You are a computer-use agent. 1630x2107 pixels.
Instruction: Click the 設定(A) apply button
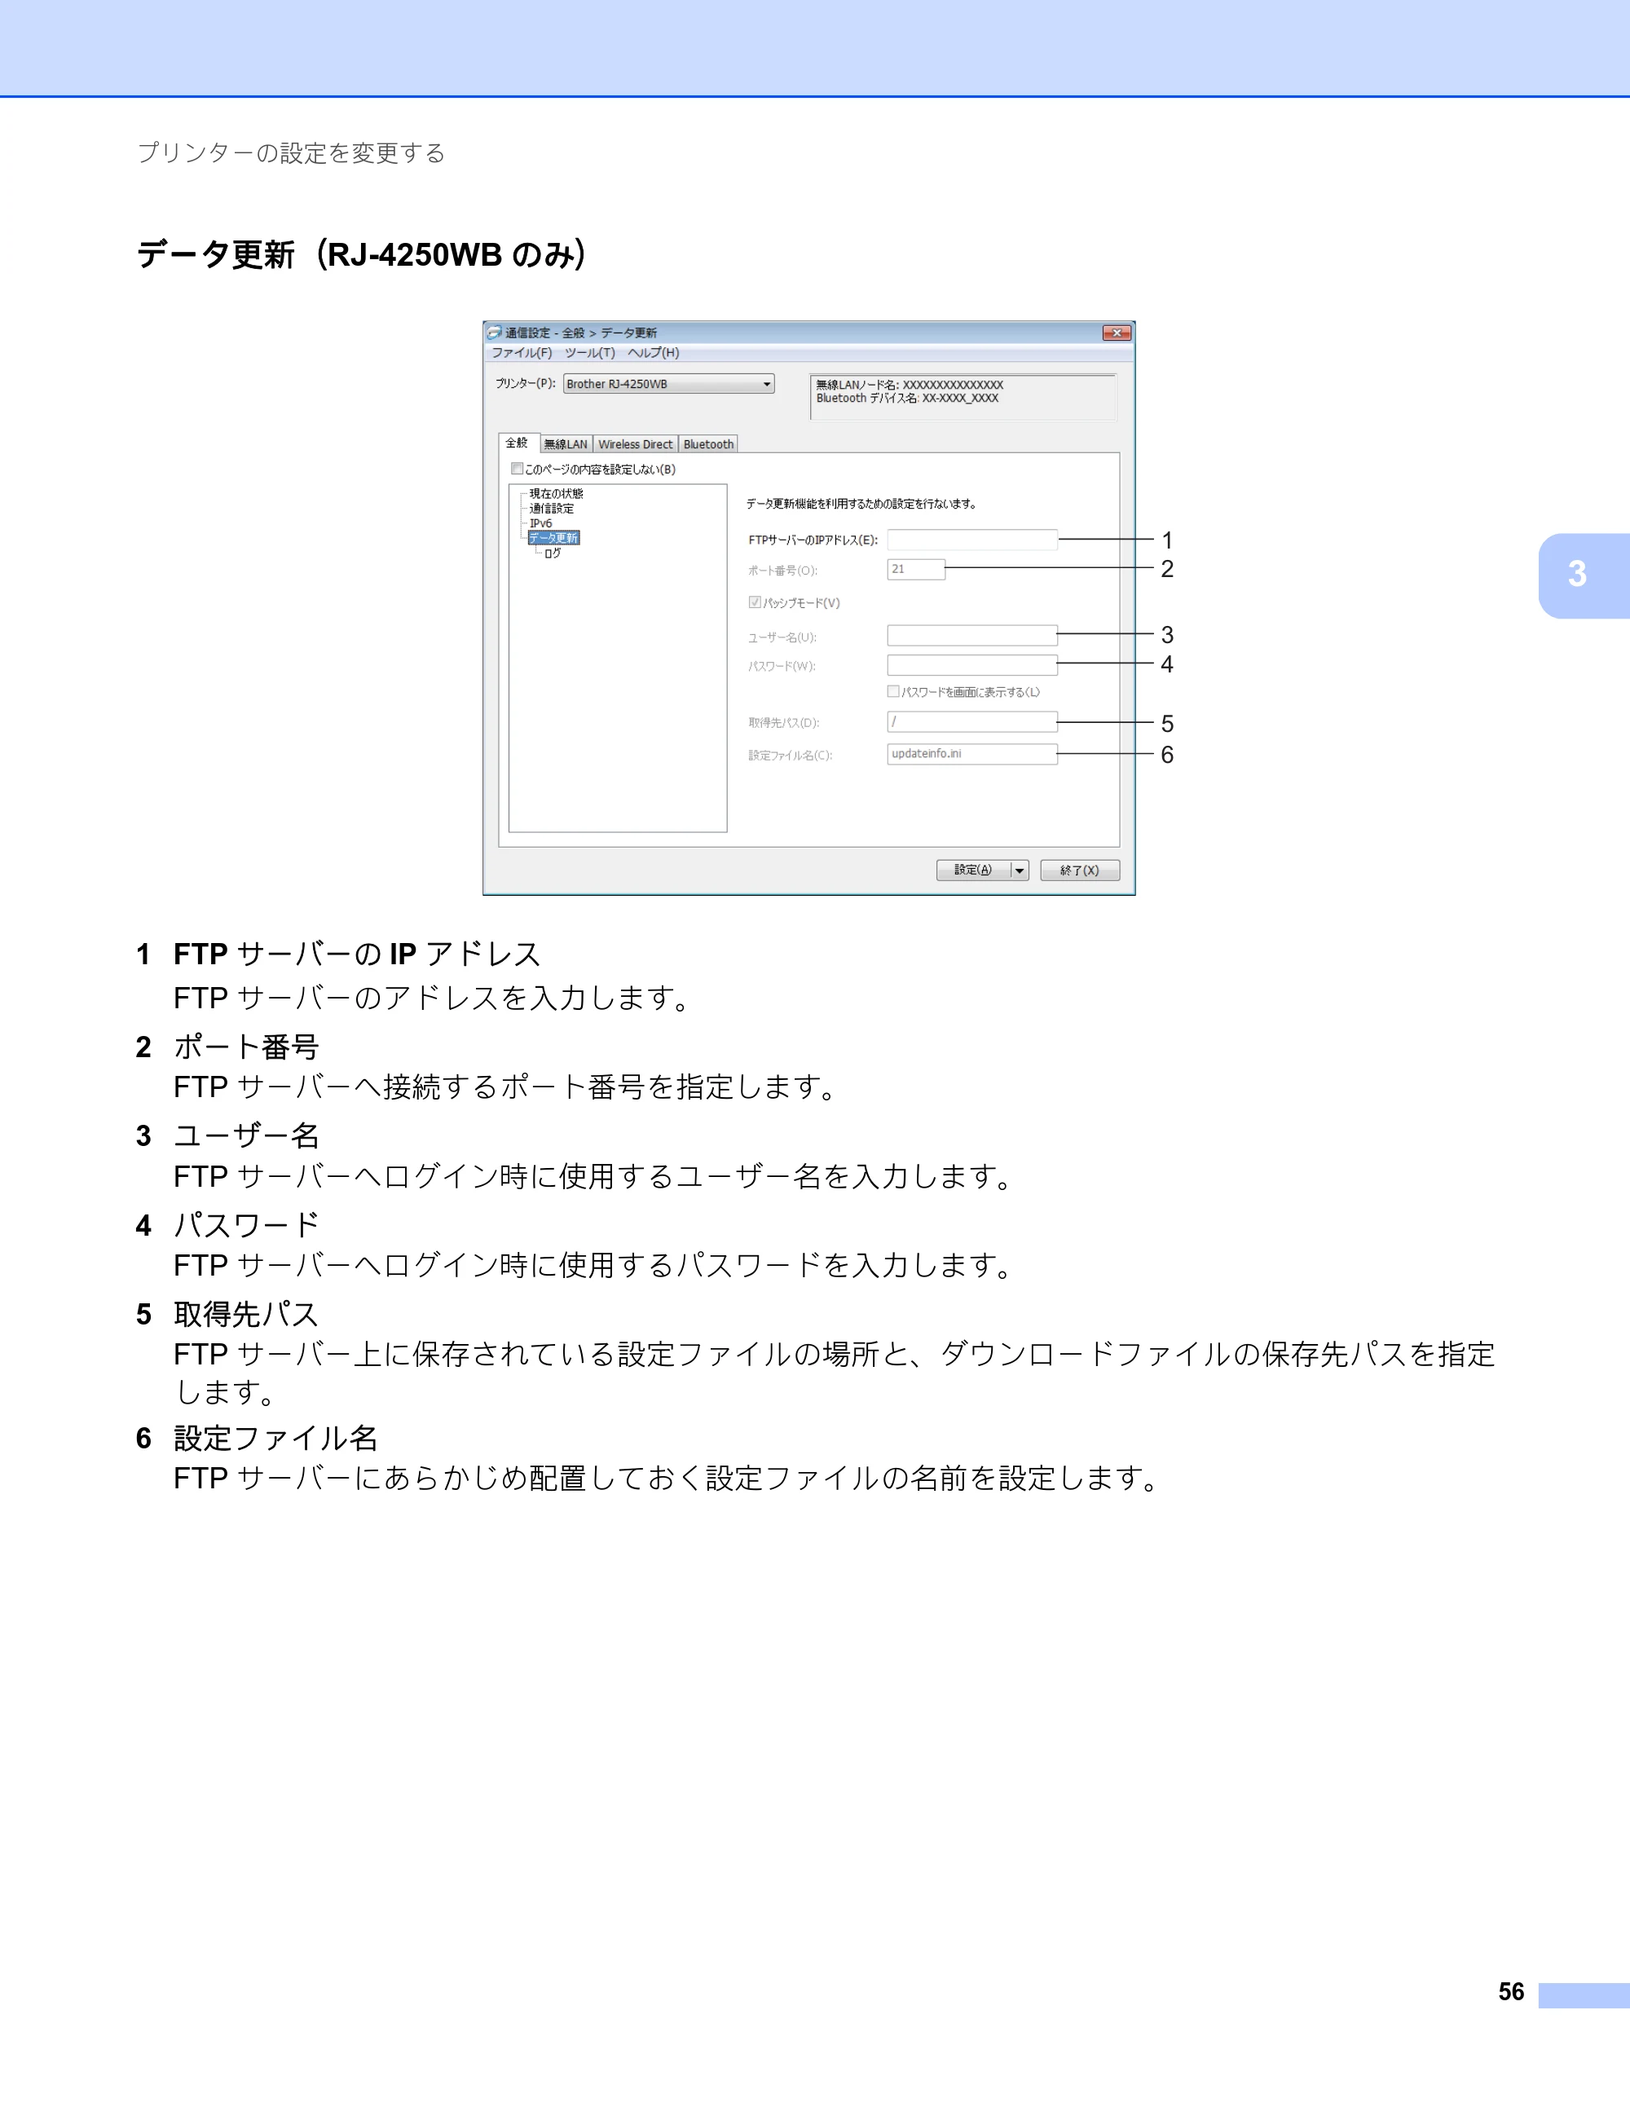[x=973, y=871]
